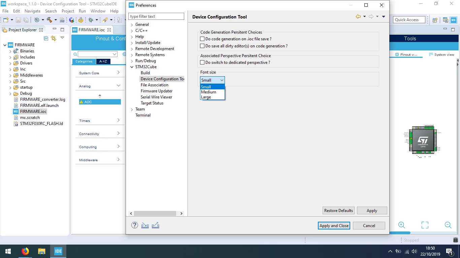Switch to the A->Z tab
The width and height of the screenshot is (460, 258).
(x=103, y=61)
